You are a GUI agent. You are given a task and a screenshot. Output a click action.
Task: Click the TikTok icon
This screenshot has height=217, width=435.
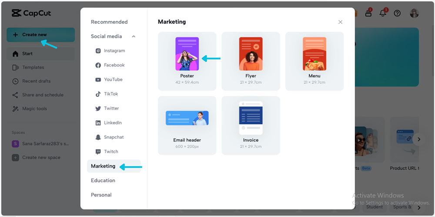tap(98, 94)
